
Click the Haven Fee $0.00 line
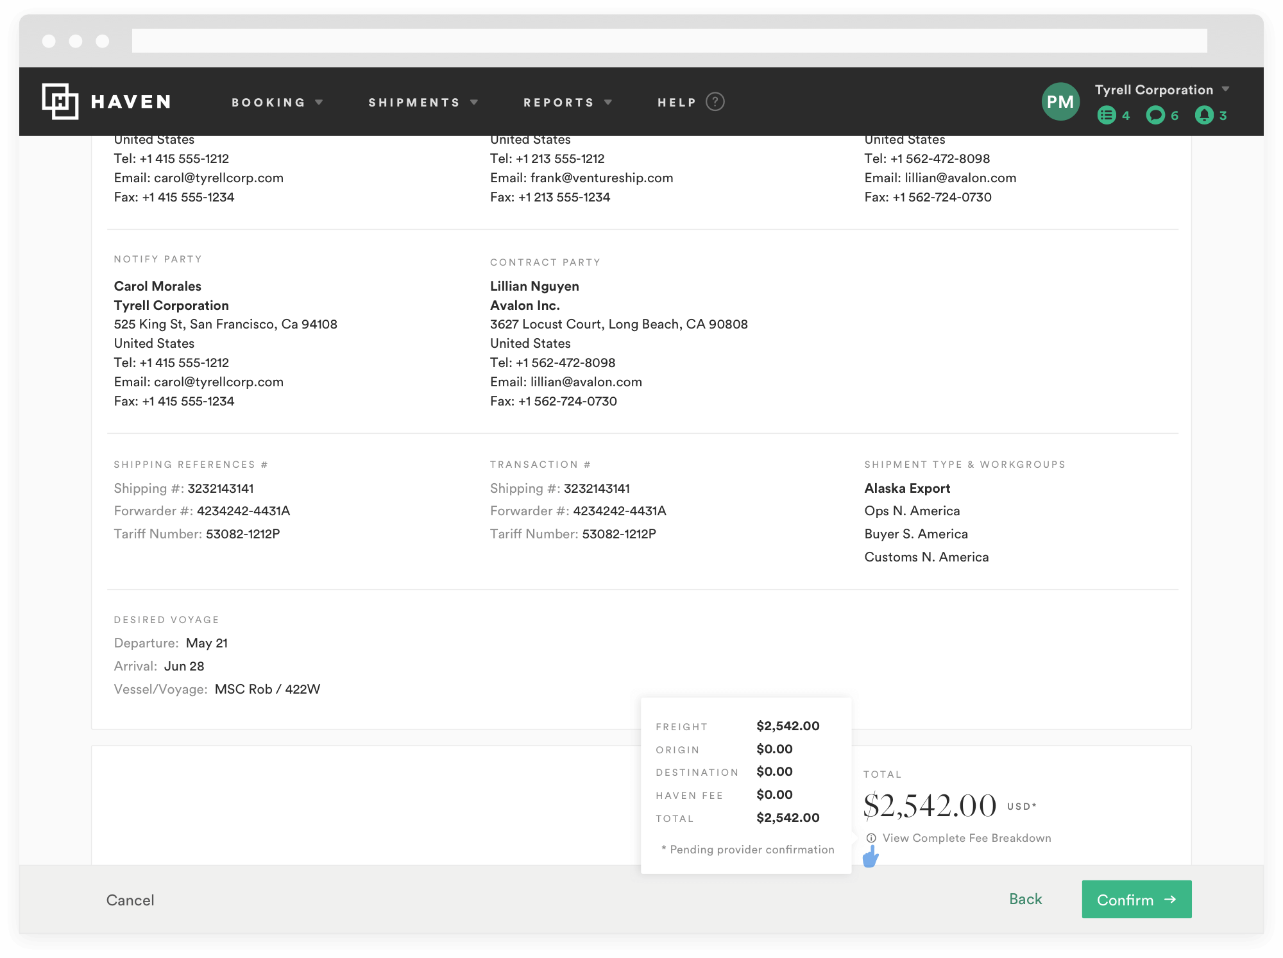click(x=724, y=794)
